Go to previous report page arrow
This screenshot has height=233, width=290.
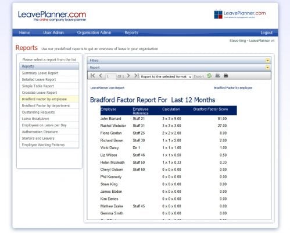tap(101, 76)
